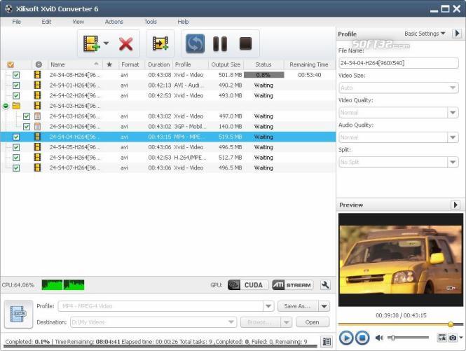466x351 pixels.
Task: Open the Actions menu
Action: click(114, 22)
